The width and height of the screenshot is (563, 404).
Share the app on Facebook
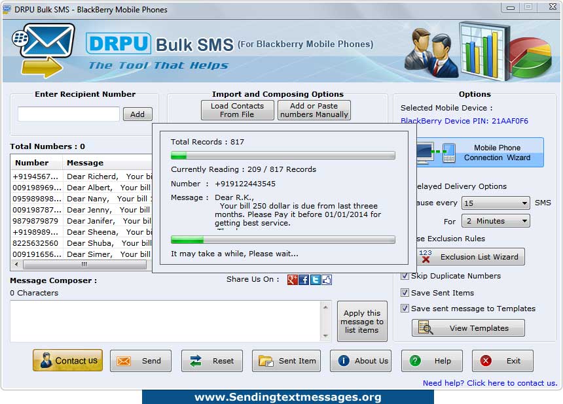(x=302, y=280)
